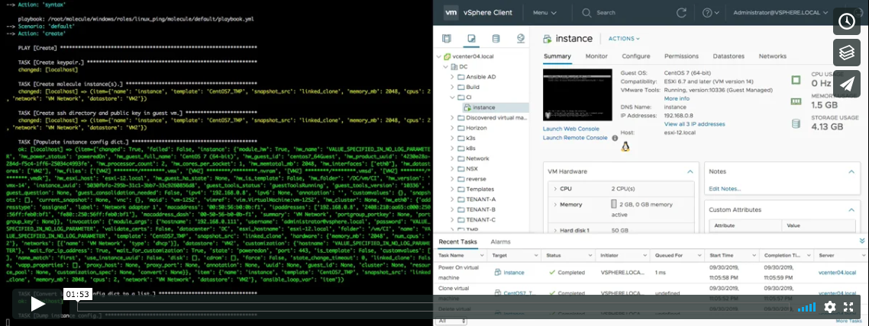
Task: Open Watch Later clock icon
Action: (846, 21)
